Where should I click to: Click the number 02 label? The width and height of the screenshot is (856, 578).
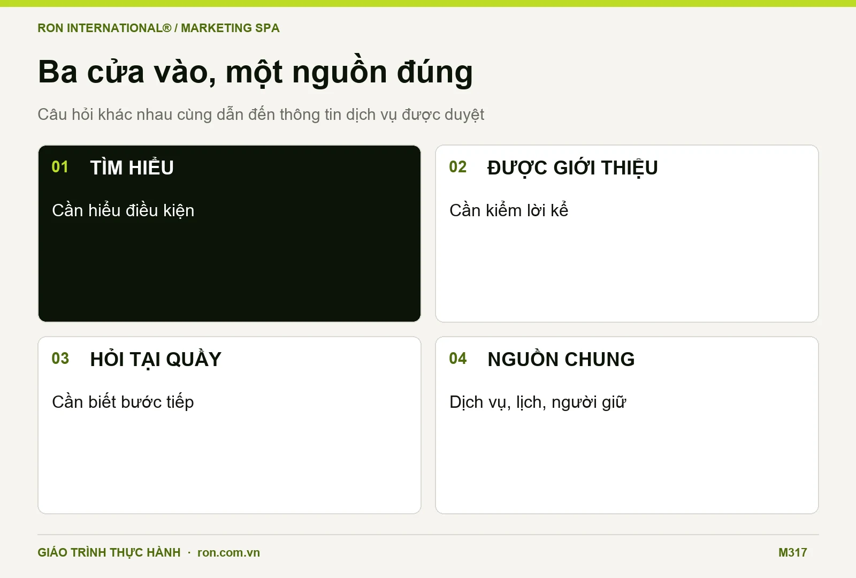point(458,167)
